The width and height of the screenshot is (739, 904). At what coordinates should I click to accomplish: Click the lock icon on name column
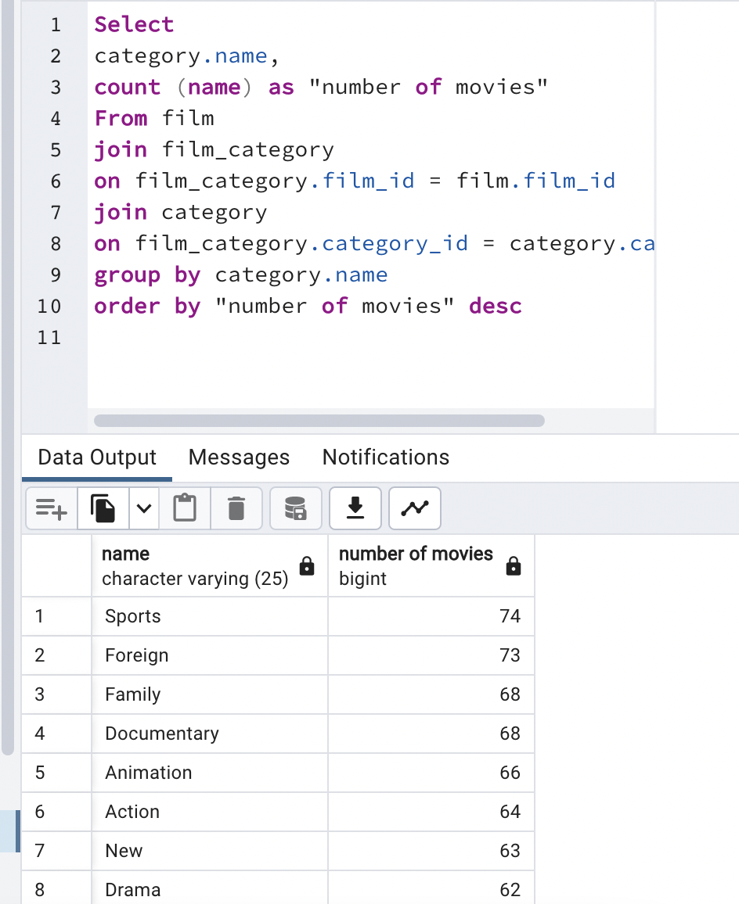pos(307,566)
